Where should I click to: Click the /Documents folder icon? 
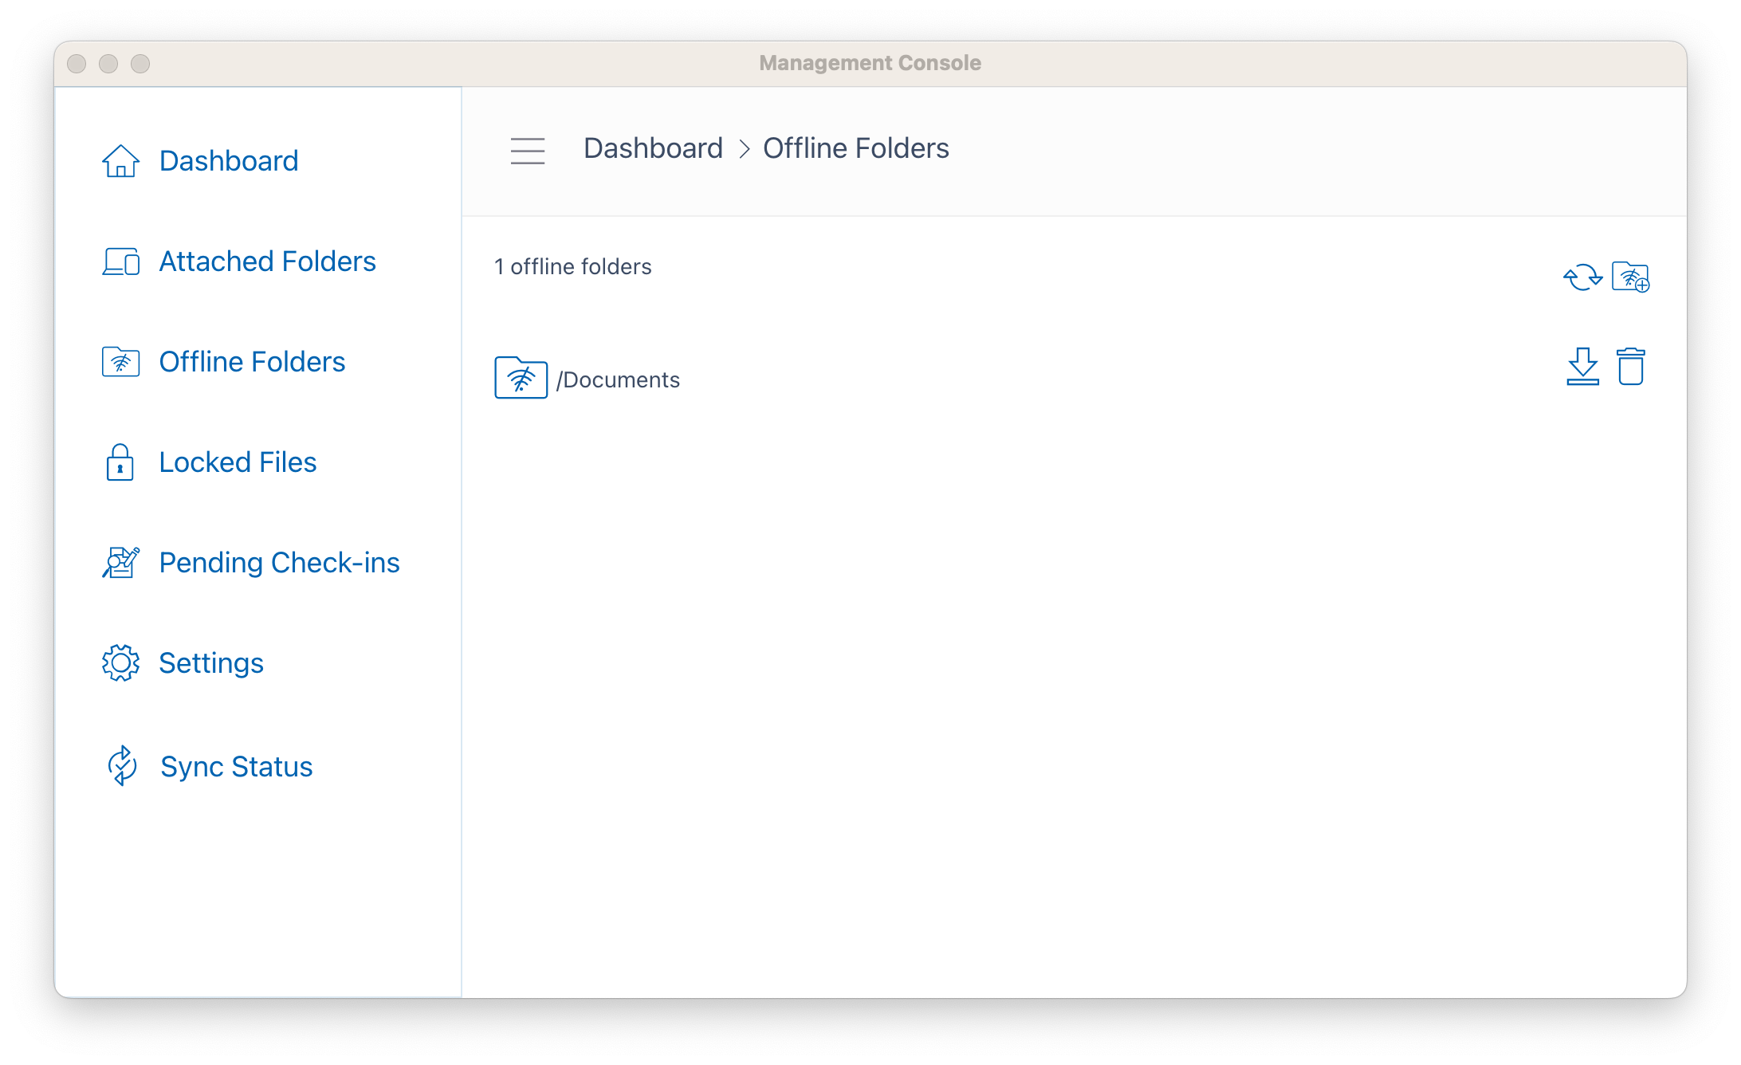click(521, 378)
